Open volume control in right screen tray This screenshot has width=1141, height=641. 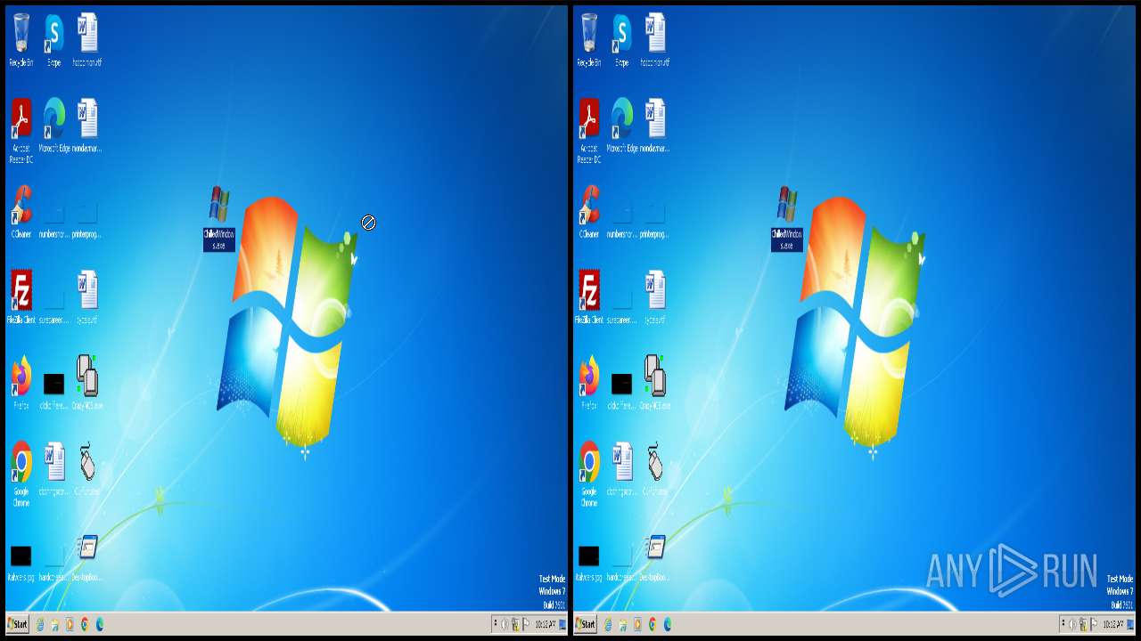coord(1072,624)
